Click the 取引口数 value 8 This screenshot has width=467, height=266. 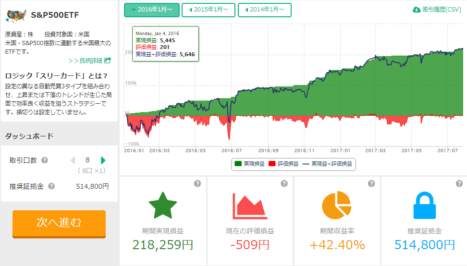coord(87,160)
